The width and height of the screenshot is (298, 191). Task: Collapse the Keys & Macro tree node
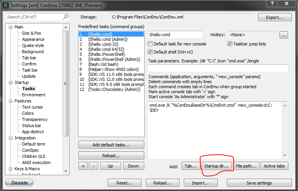click(11, 169)
